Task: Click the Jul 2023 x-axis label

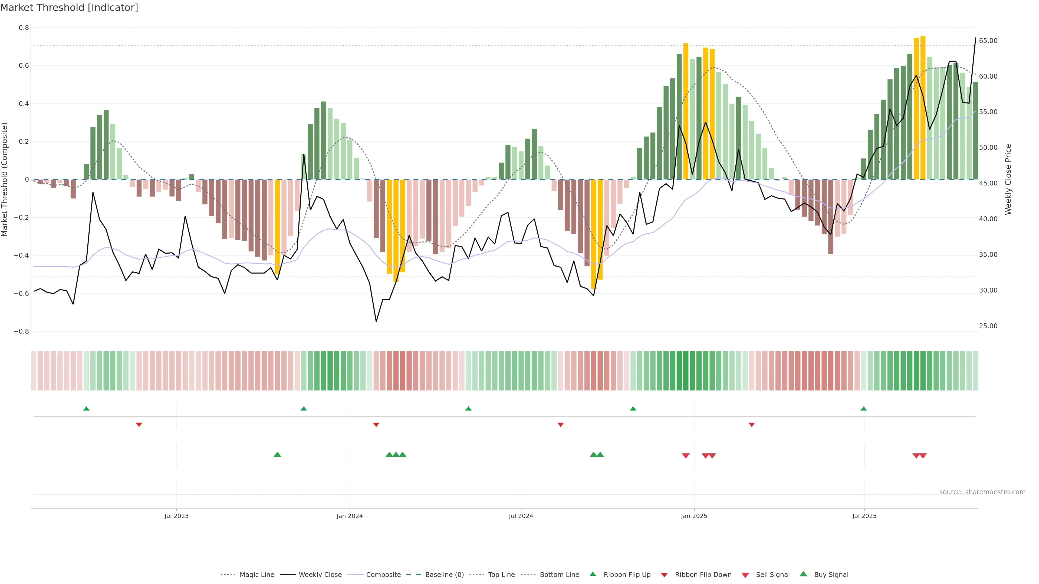Action: click(176, 516)
